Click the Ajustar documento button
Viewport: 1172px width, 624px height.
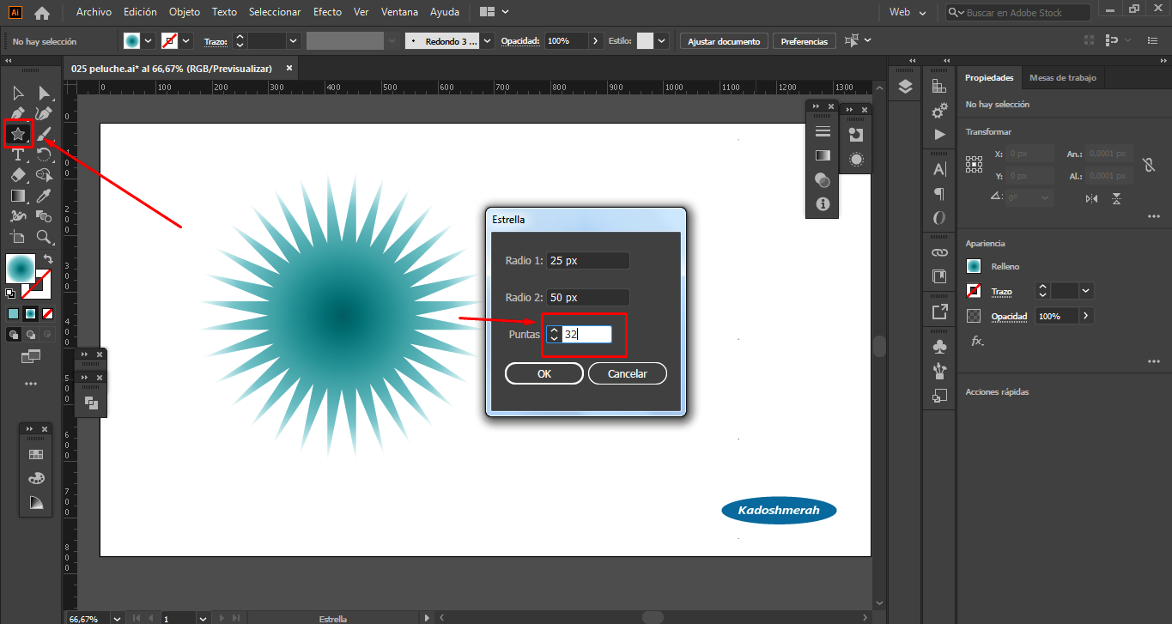click(724, 41)
